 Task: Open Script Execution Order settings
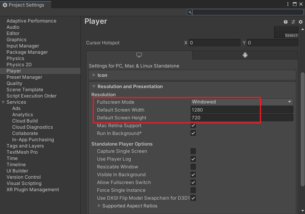pos(31,96)
